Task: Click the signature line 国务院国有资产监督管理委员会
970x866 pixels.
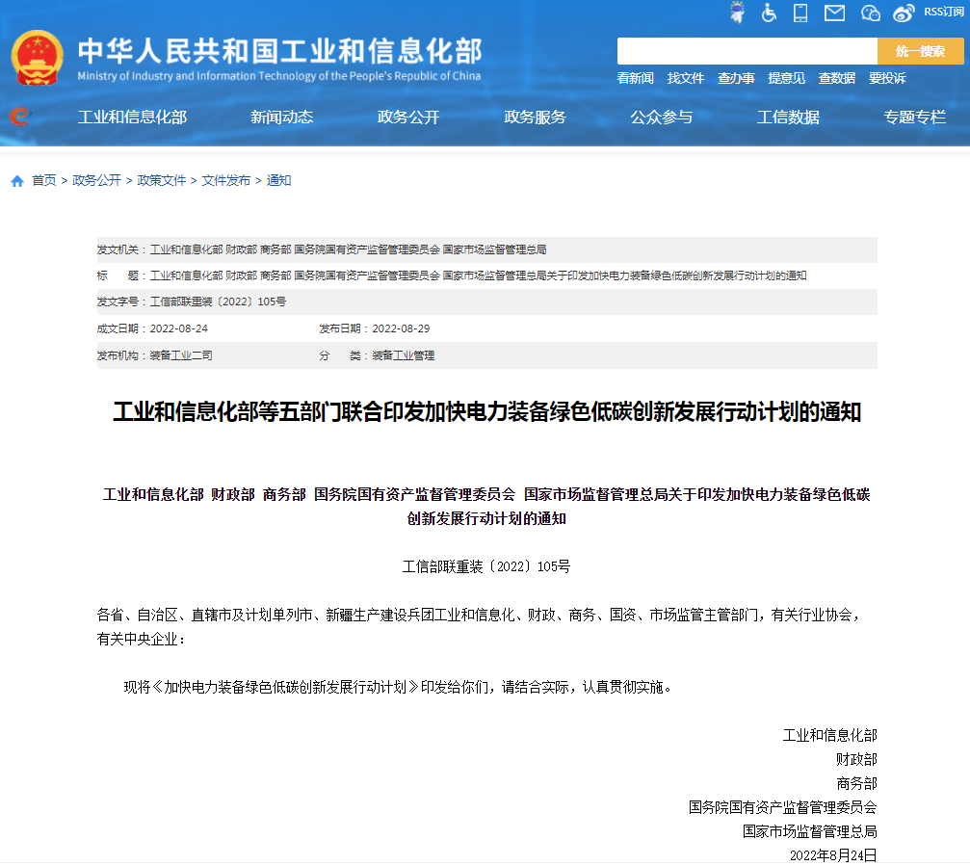Action: pos(782,808)
